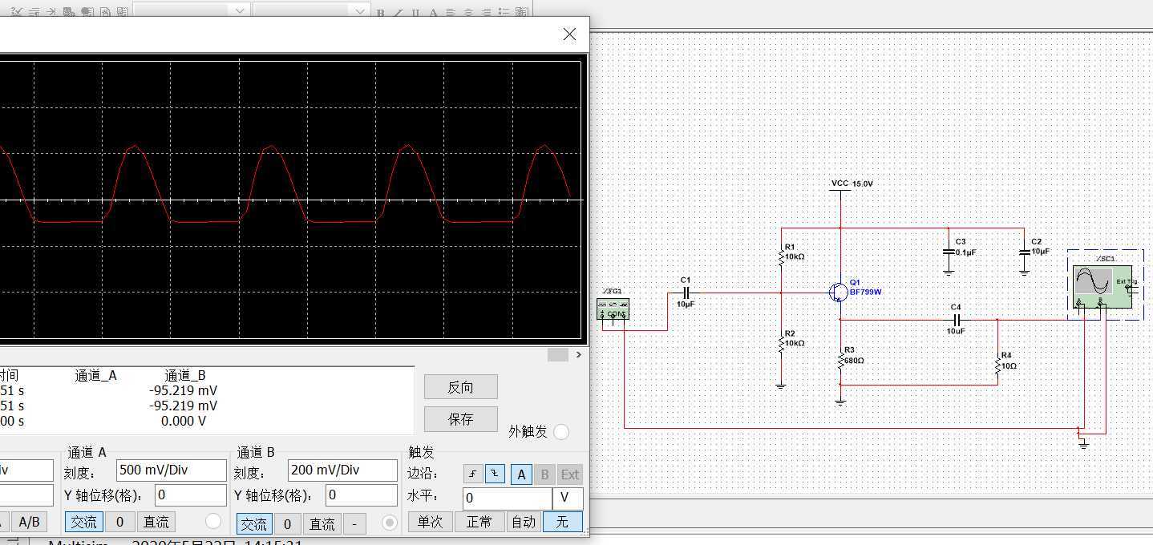Viewport: 1153px width, 545px height.
Task: Choose Ext as trigger source
Action: click(x=569, y=474)
